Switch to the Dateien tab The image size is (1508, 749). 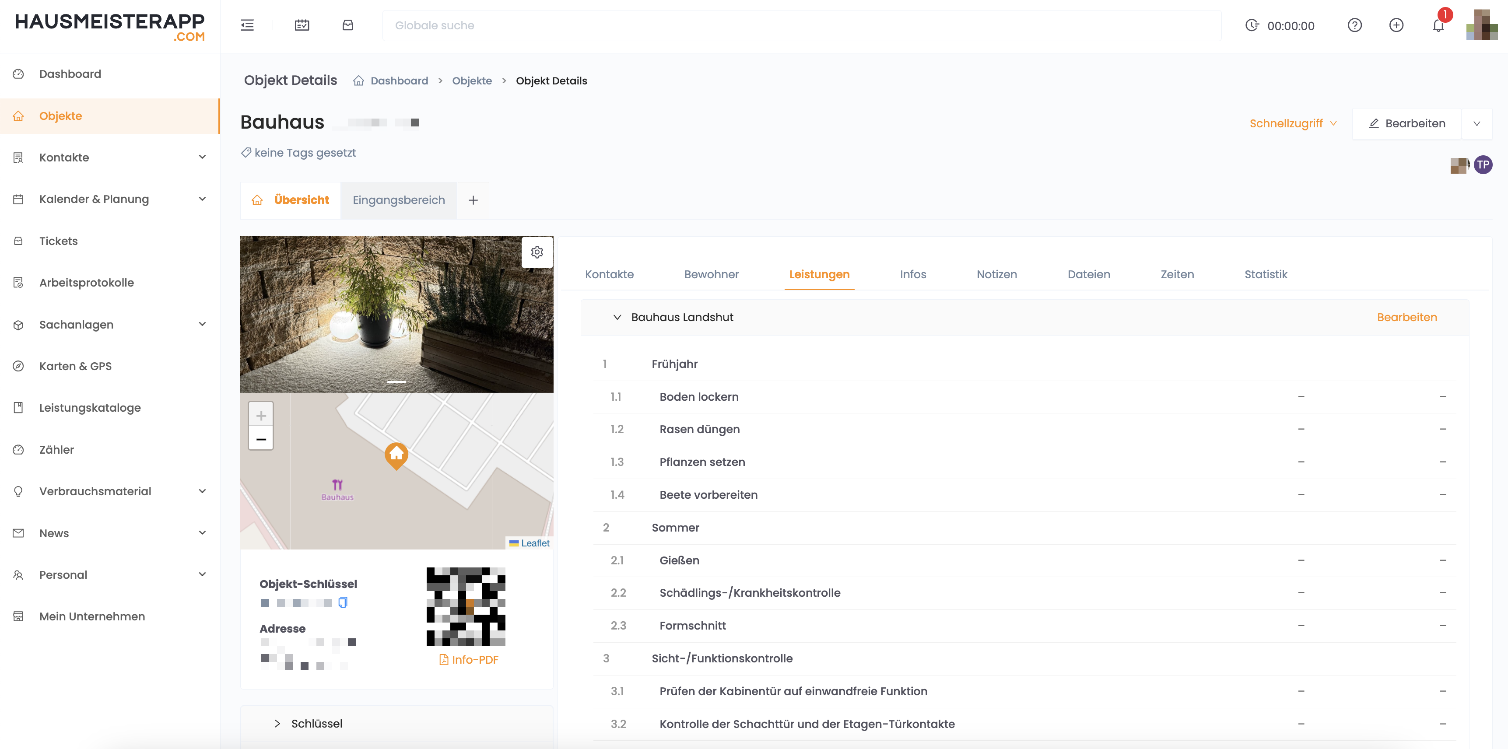[1088, 274]
